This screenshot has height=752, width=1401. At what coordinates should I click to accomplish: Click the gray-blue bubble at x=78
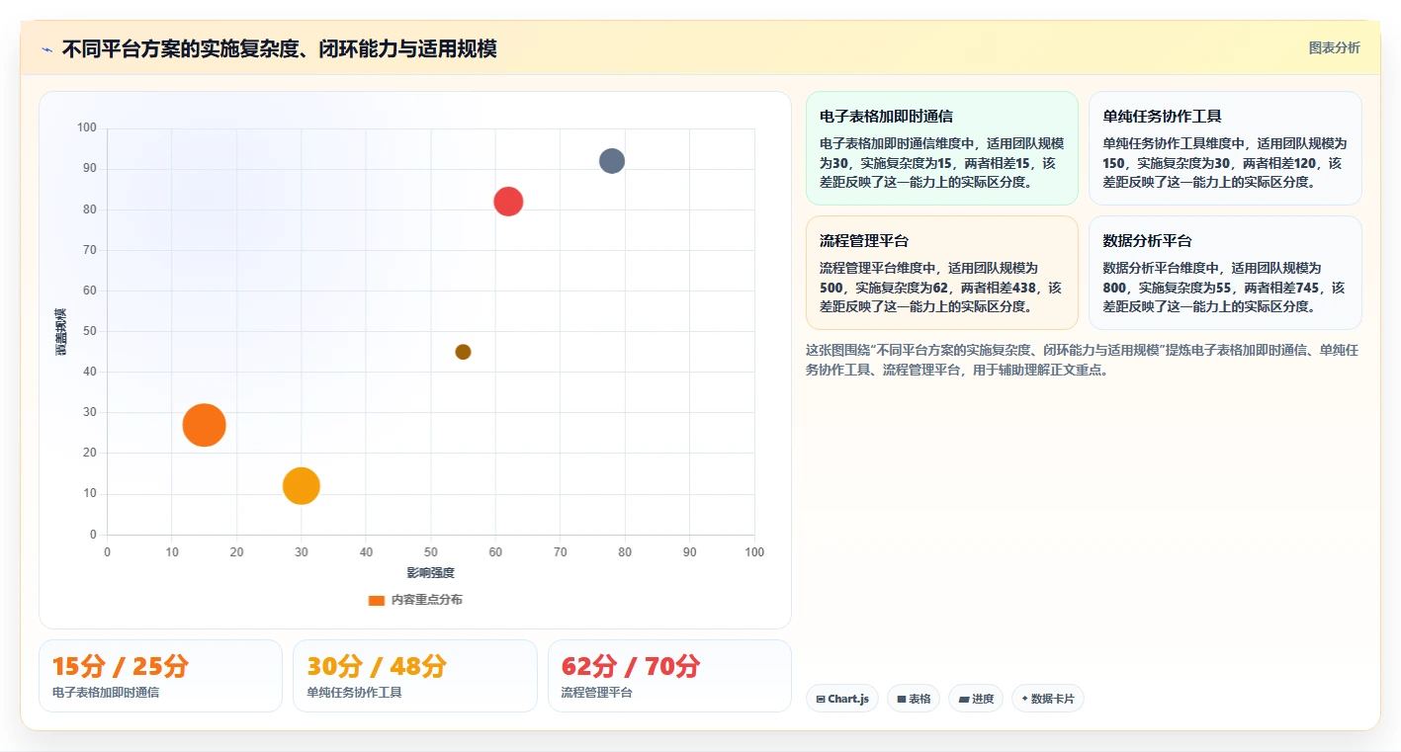pyautogui.click(x=612, y=160)
